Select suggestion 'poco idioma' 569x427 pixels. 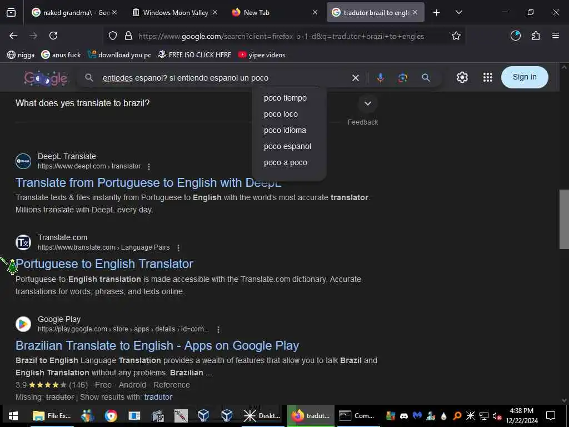tap(285, 130)
